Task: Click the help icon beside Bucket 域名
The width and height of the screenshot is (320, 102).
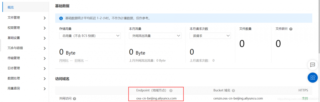Action: click(233, 91)
